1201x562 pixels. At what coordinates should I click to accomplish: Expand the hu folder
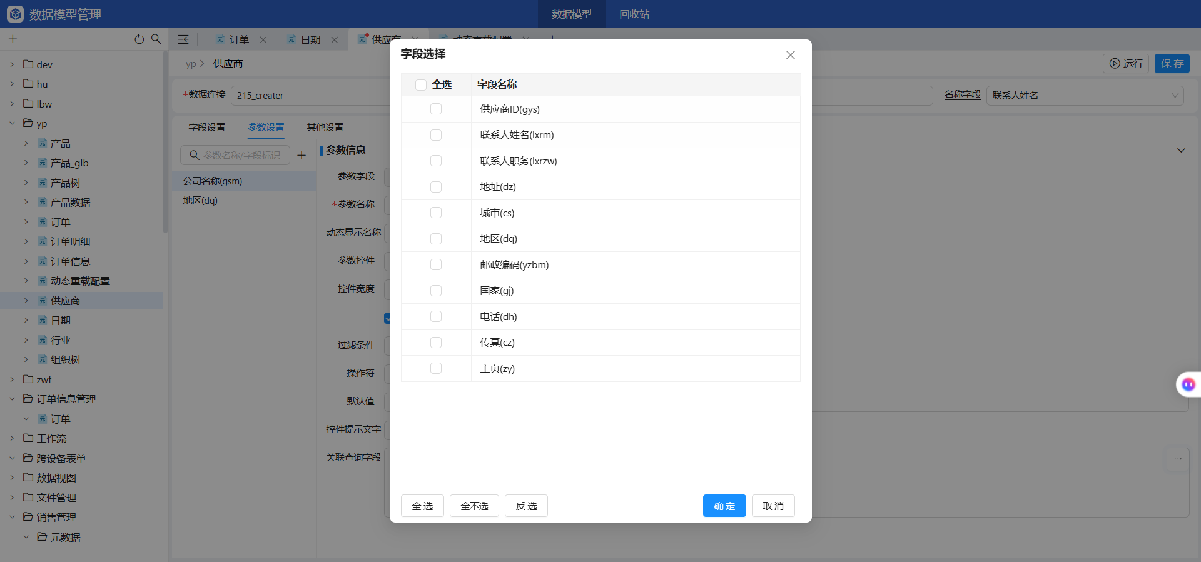[x=12, y=84]
